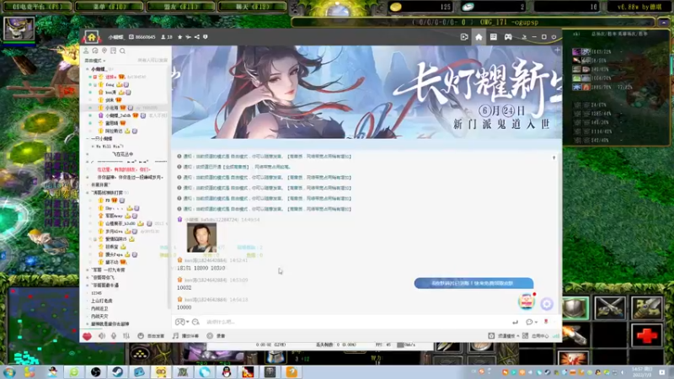Click the game menu F10 button
The width and height of the screenshot is (674, 379).
[110, 7]
